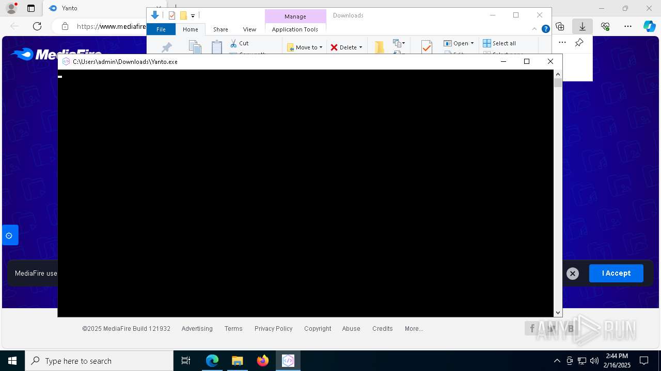The image size is (661, 371).
Task: Open the Credits footer link
Action: [383, 329]
